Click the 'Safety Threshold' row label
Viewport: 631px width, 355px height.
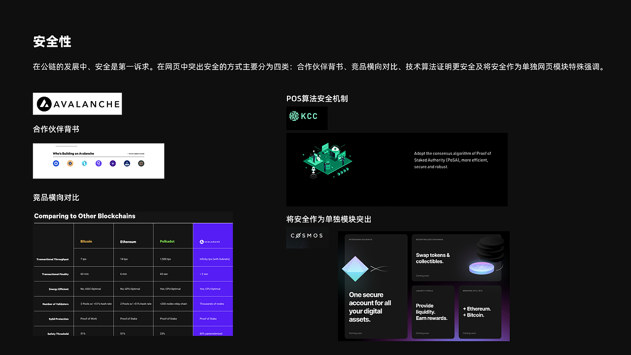click(58, 334)
